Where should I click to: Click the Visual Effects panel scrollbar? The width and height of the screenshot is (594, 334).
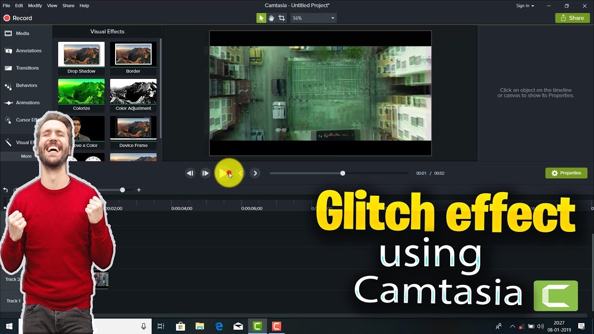[x=161, y=88]
